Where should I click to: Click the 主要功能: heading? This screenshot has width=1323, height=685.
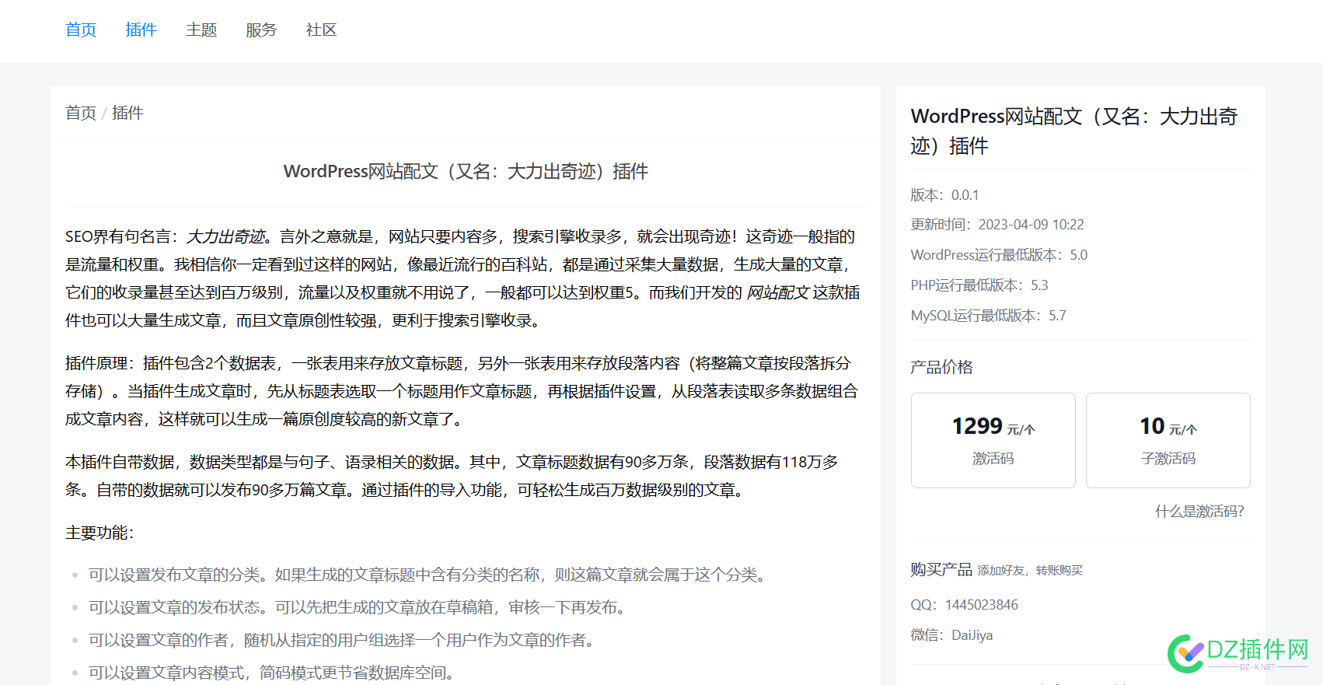99,533
